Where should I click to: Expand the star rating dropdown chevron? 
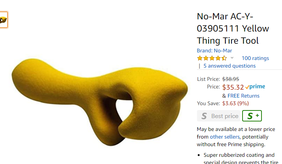pyautogui.click(x=232, y=58)
